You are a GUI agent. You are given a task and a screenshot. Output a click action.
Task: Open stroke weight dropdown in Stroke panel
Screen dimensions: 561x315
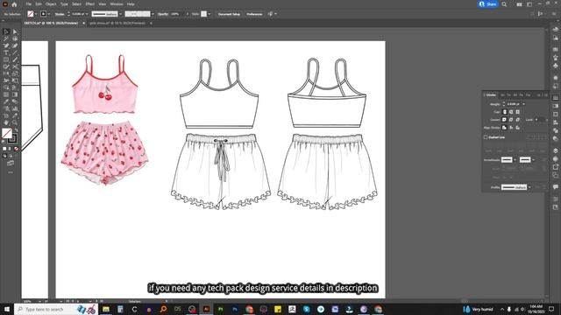pos(524,104)
